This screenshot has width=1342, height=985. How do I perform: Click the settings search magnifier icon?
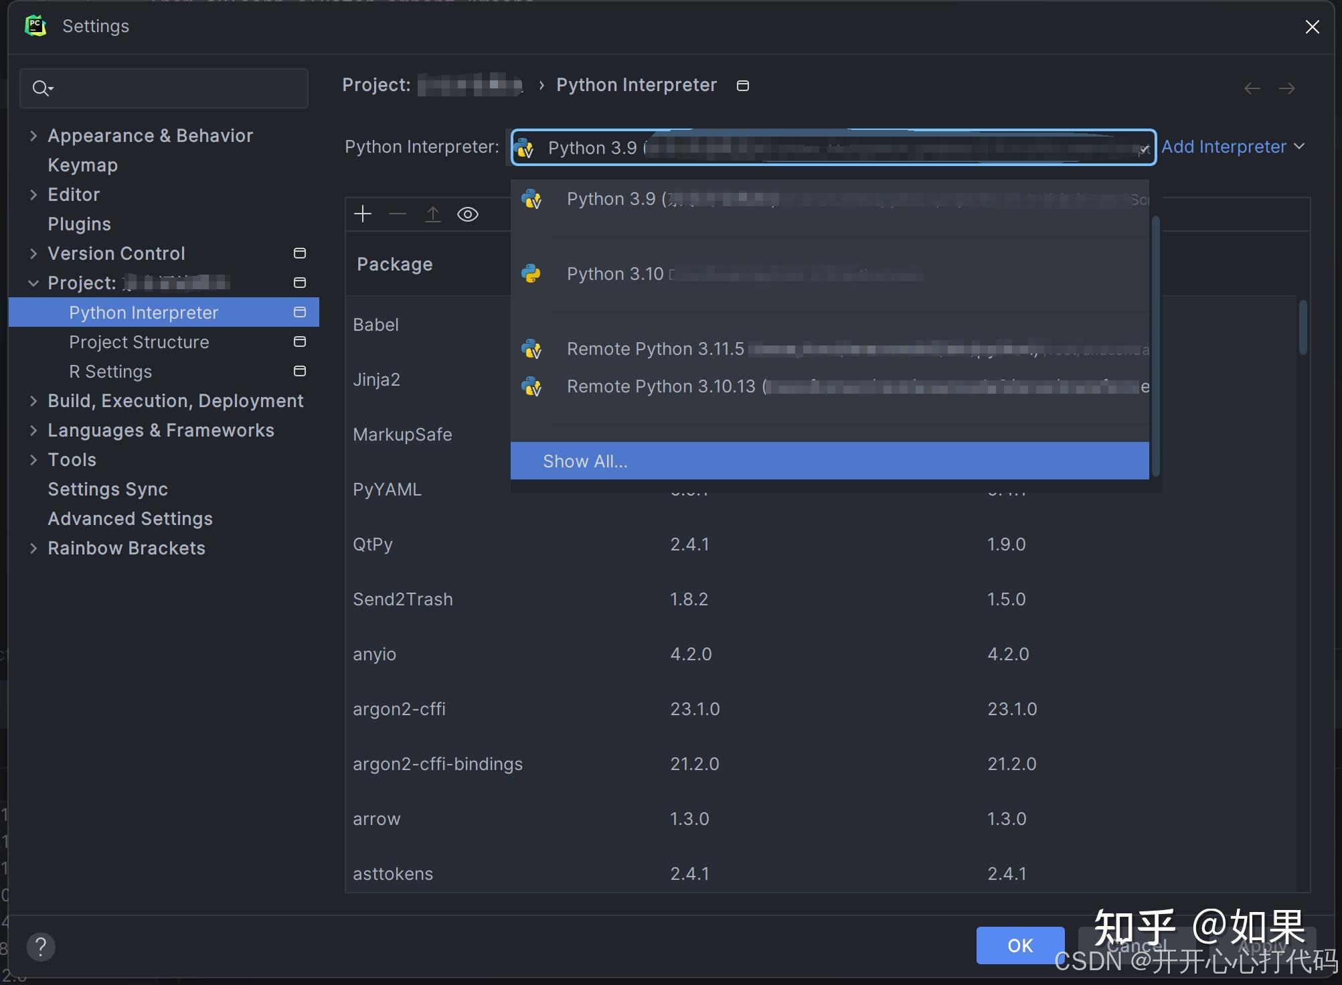(x=41, y=88)
